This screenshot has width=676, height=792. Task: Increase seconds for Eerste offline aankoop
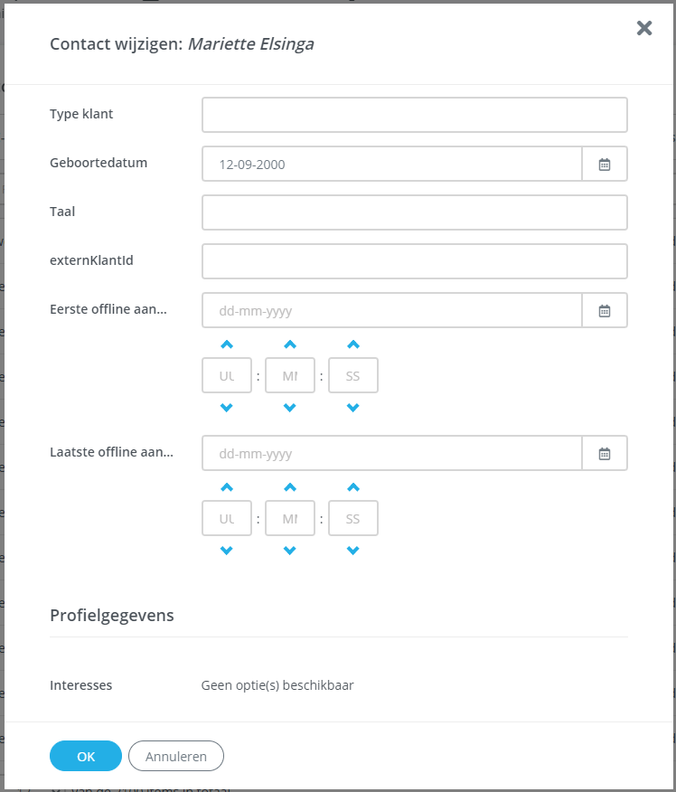pos(353,344)
